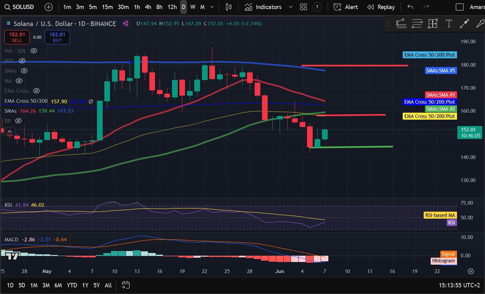Click the 152.01 SELL button

point(17,37)
